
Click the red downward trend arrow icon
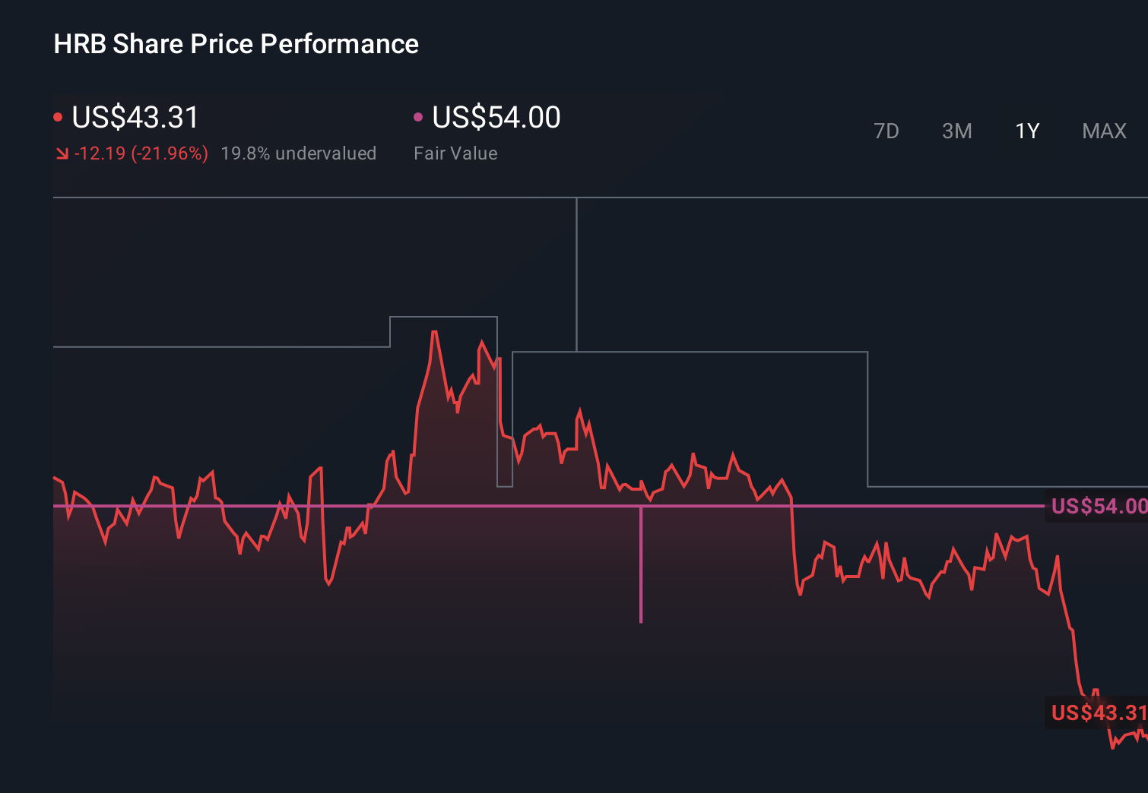62,153
